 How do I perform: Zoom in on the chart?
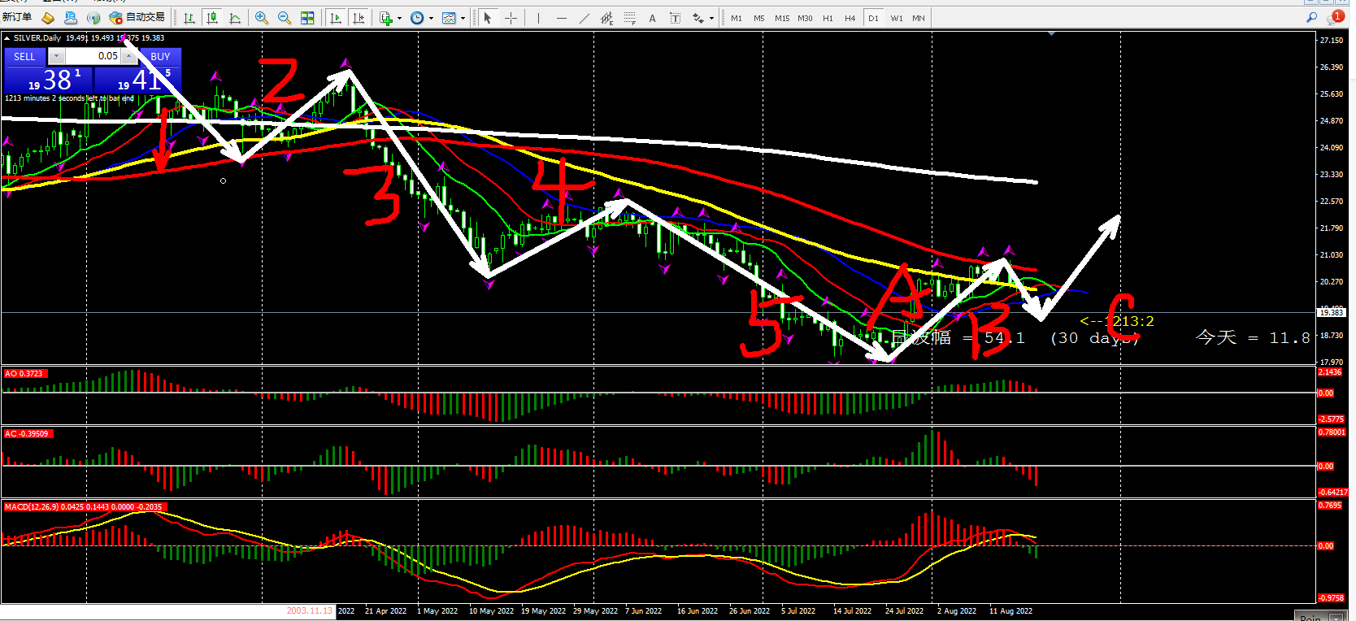pos(262,18)
